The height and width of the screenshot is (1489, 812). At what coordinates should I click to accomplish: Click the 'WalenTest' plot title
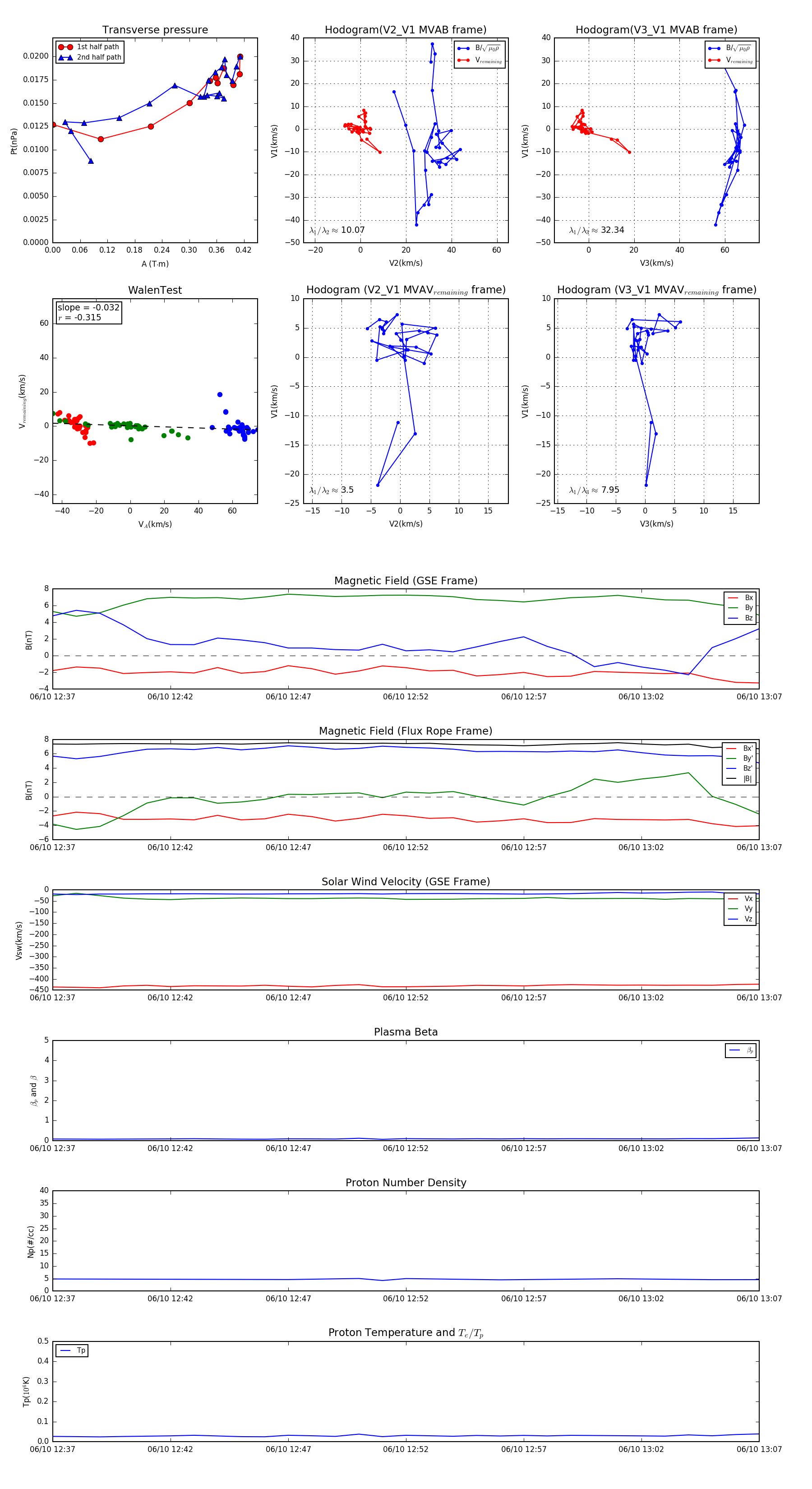[155, 290]
